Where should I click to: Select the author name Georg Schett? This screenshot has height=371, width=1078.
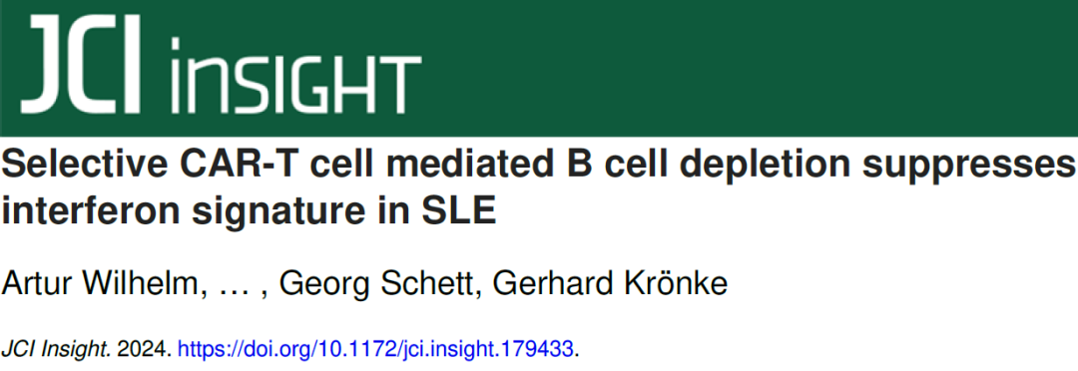pyautogui.click(x=378, y=284)
